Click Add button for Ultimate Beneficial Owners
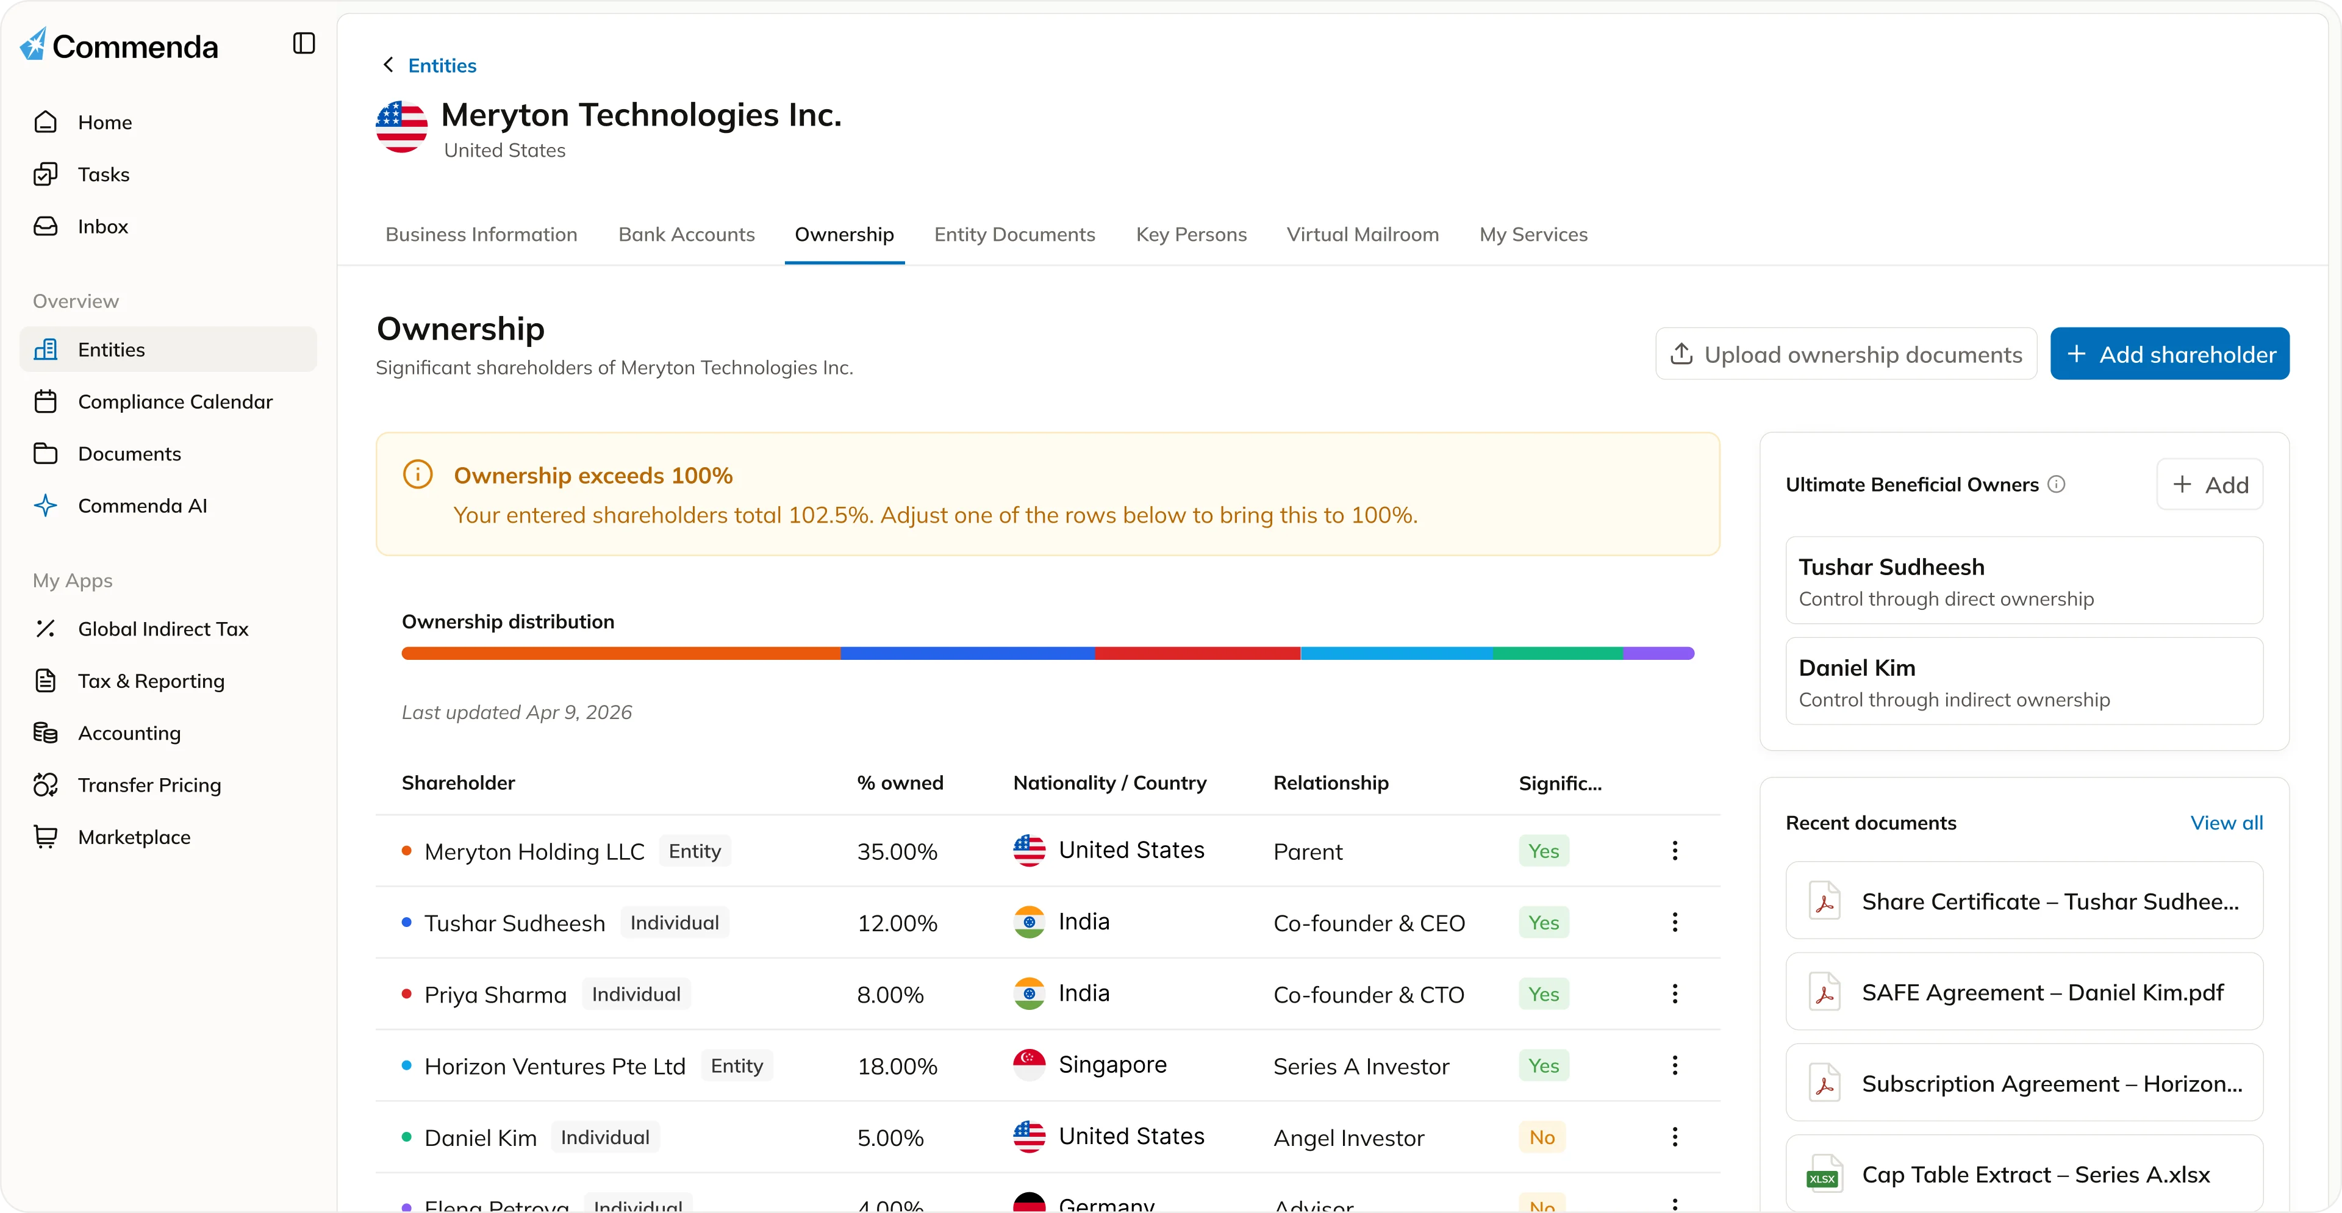The image size is (2342, 1213). point(2209,485)
